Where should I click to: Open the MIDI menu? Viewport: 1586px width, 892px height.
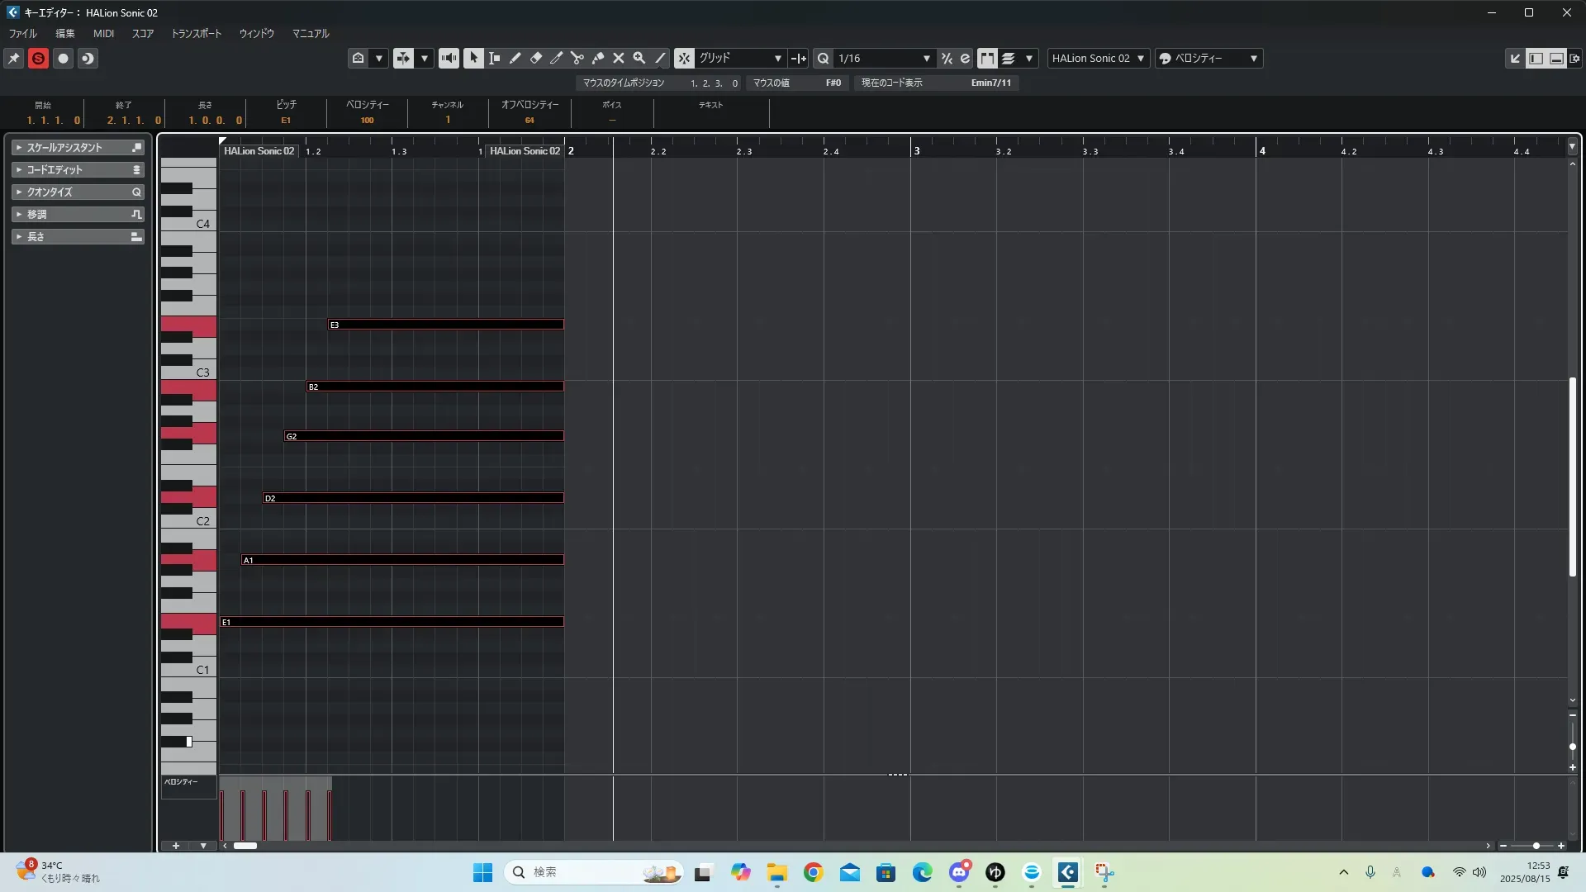tap(103, 34)
